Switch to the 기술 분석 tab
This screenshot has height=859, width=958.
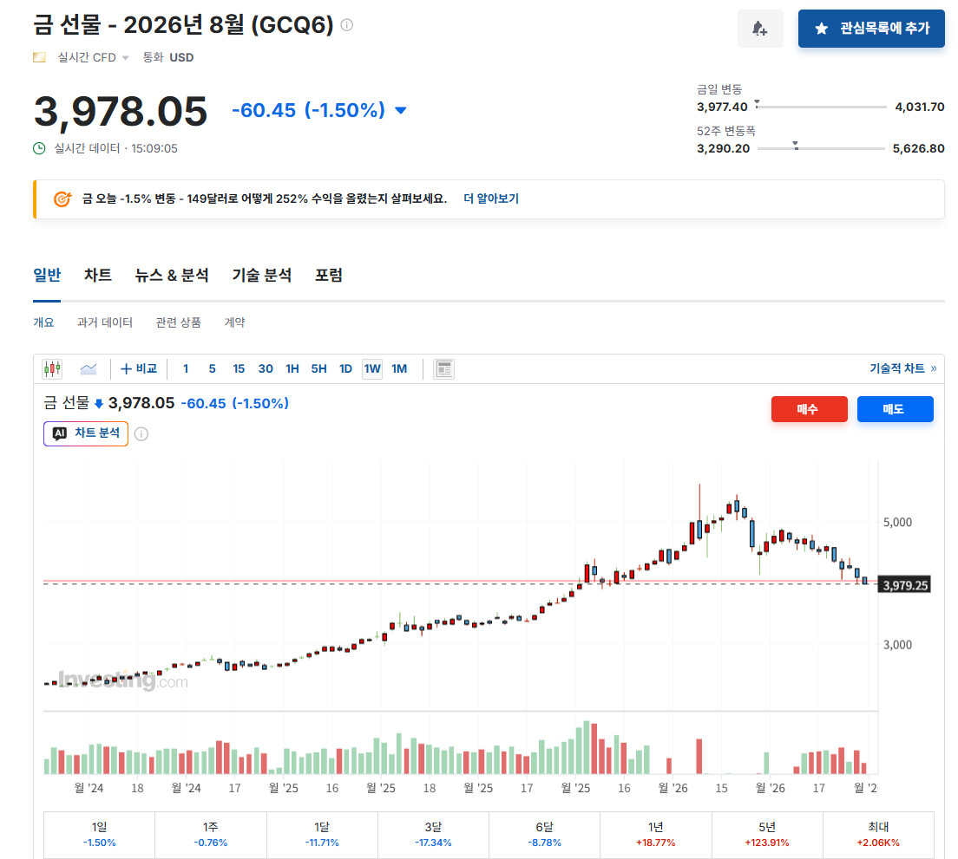click(261, 275)
